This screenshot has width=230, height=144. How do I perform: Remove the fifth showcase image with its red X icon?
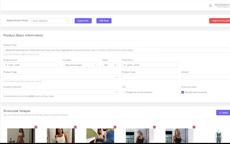tap(194, 127)
